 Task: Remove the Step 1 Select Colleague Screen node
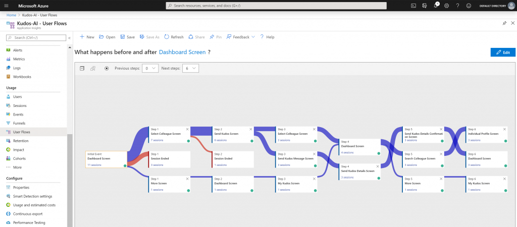(187, 129)
